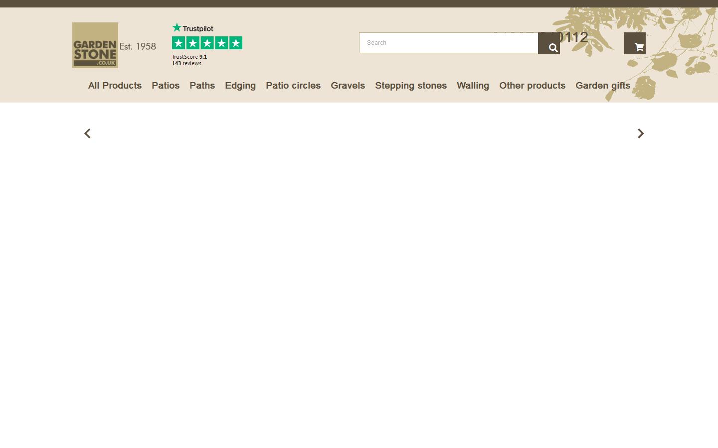
Task: View the Edging products
Action: (x=240, y=86)
